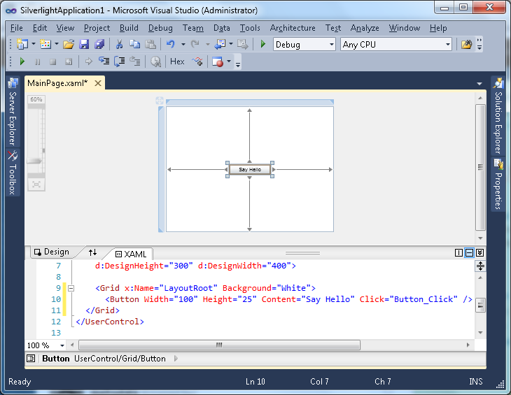Click the XAML editor horizontal scrollbar
The height and width of the screenshot is (395, 511).
(219, 345)
